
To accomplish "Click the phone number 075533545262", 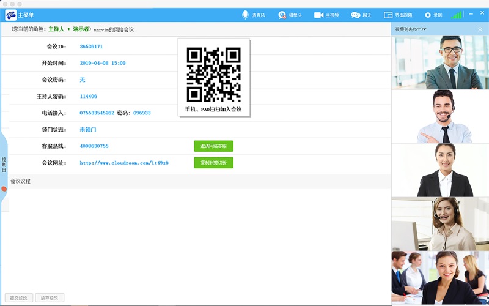I will (x=97, y=113).
